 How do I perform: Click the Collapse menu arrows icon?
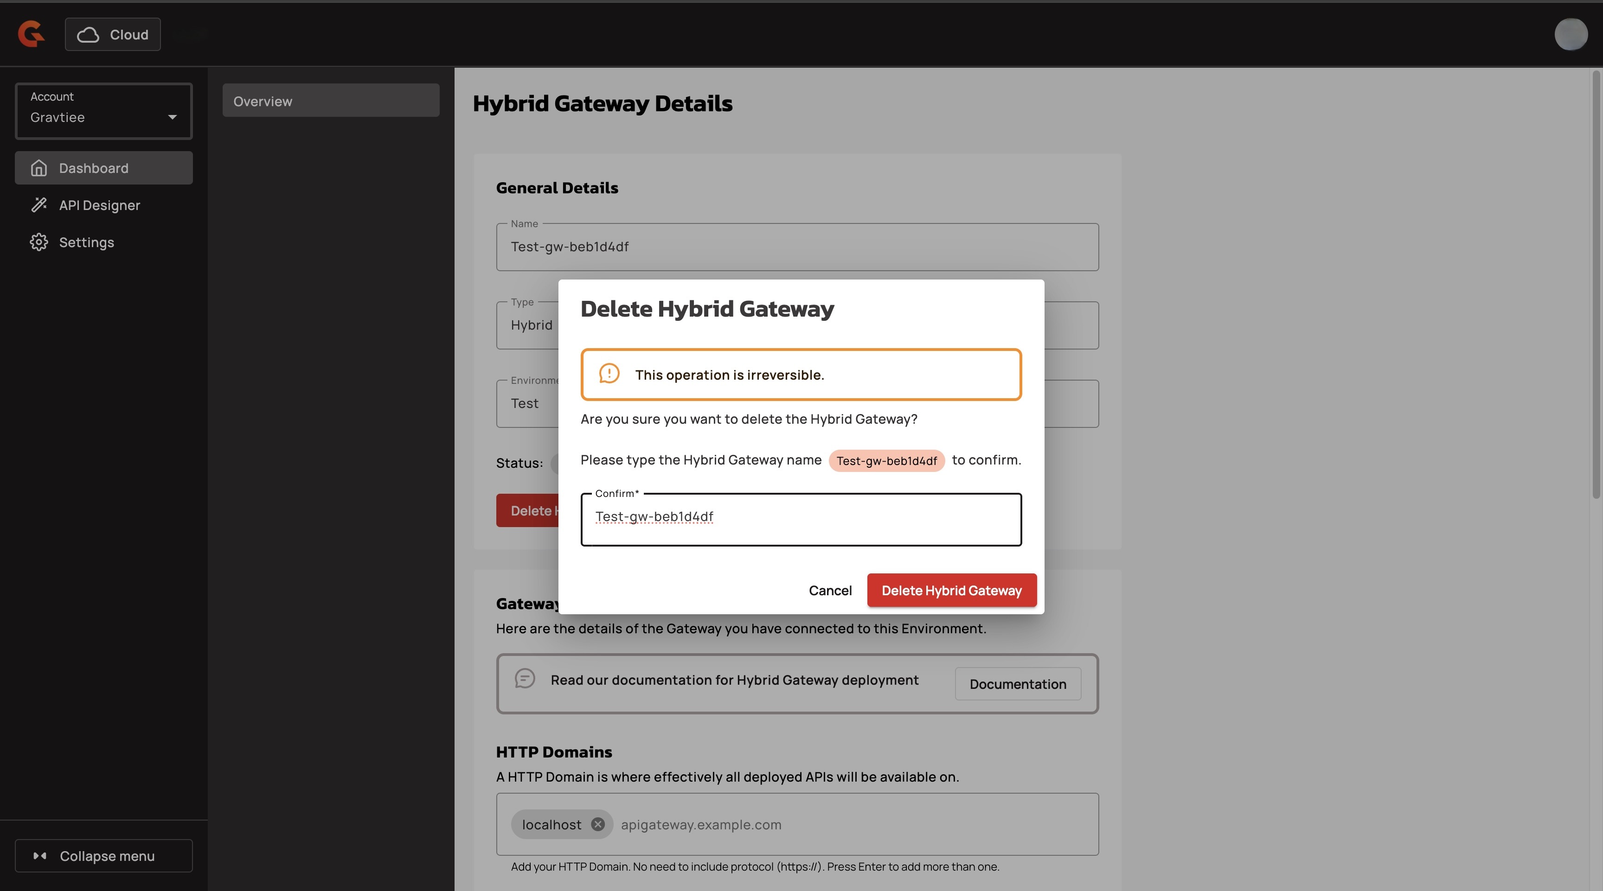pyautogui.click(x=40, y=856)
